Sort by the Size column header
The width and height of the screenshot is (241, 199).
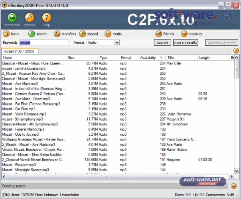(82, 58)
